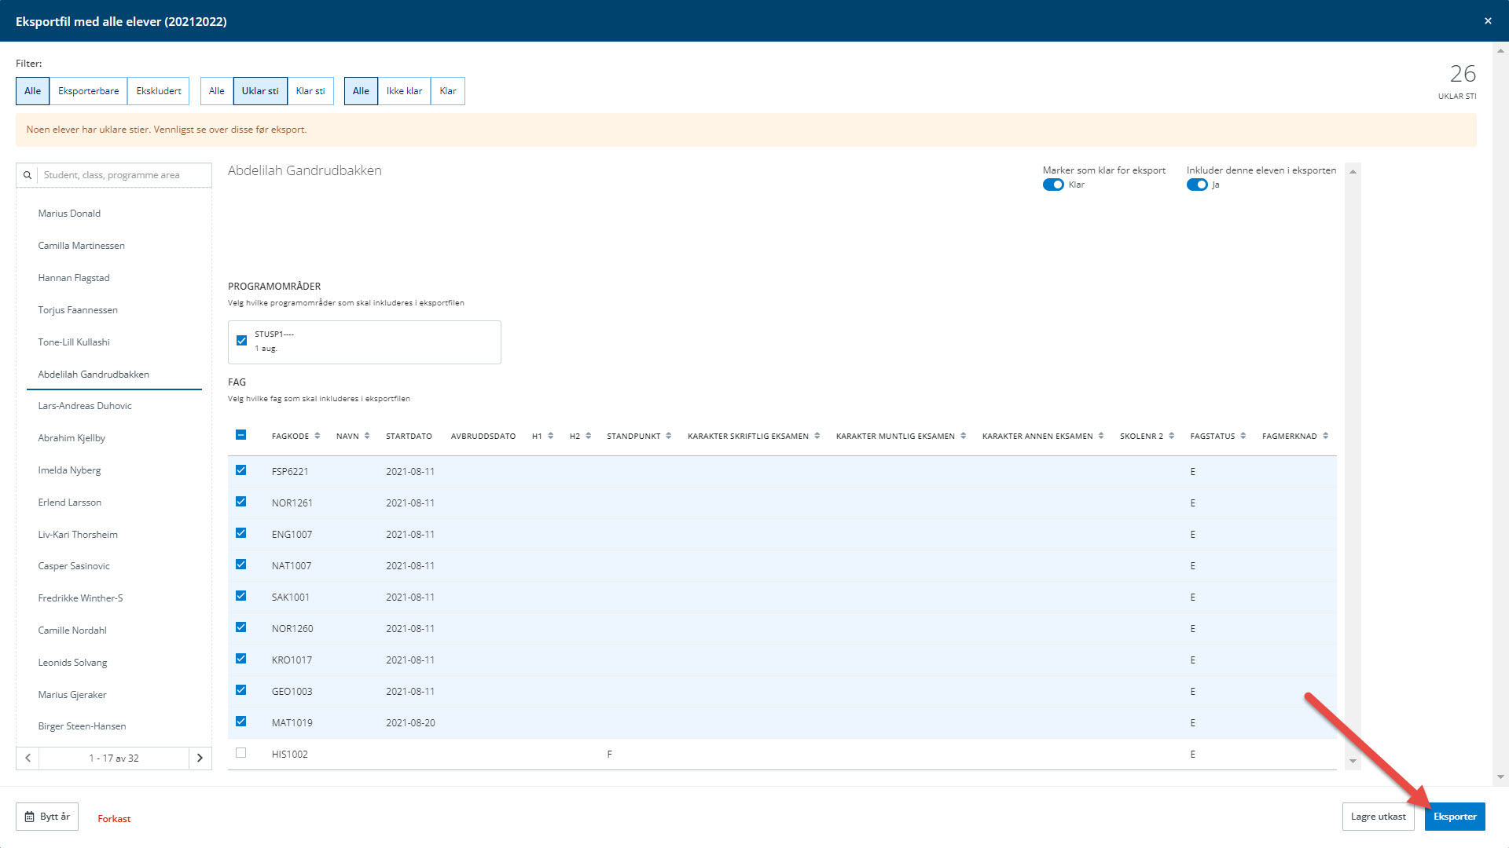
Task: Select student Marius Donald
Action: pos(69,214)
